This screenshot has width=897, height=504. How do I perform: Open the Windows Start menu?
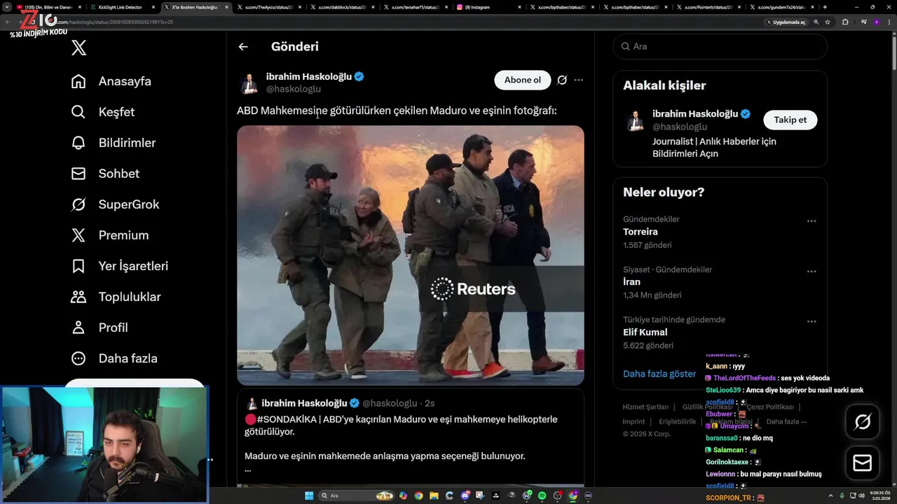pos(309,496)
